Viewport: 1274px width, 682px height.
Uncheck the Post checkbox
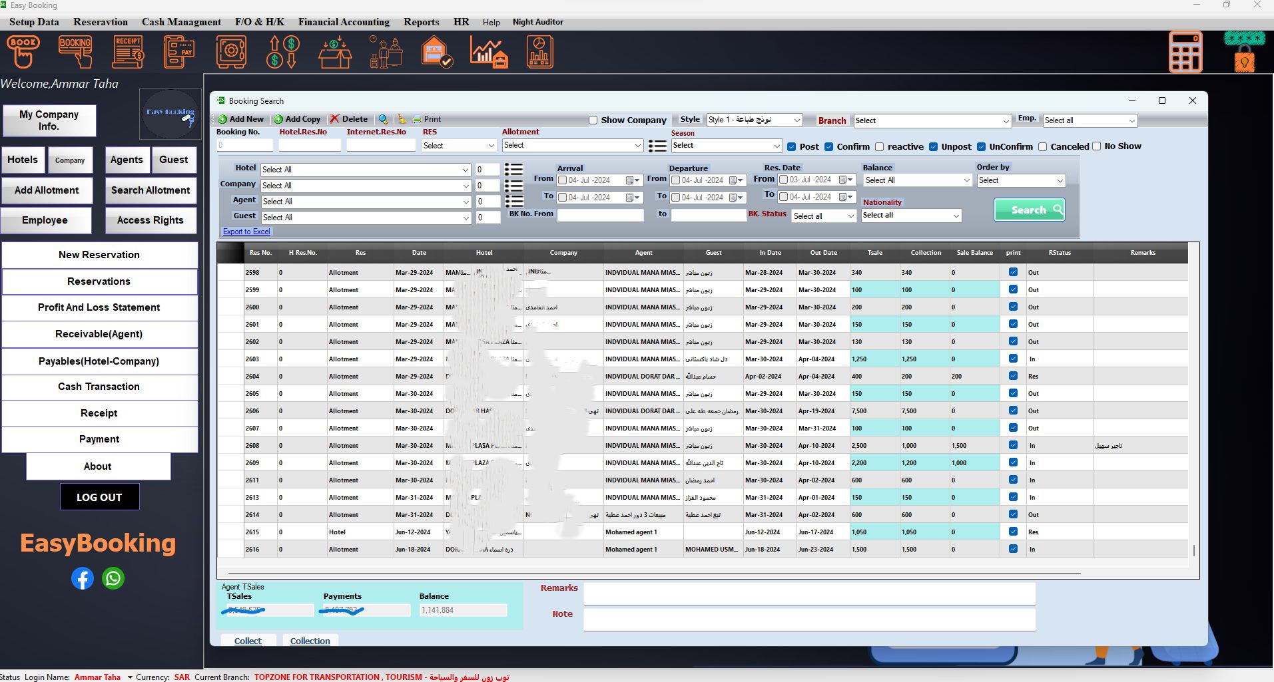point(791,147)
